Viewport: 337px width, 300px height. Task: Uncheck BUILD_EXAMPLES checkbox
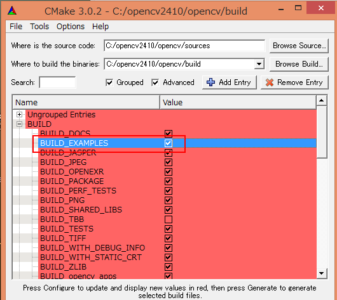pos(168,143)
